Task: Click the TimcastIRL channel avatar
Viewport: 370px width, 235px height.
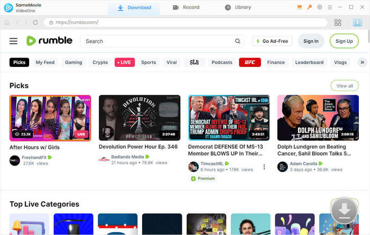Action: tap(193, 167)
